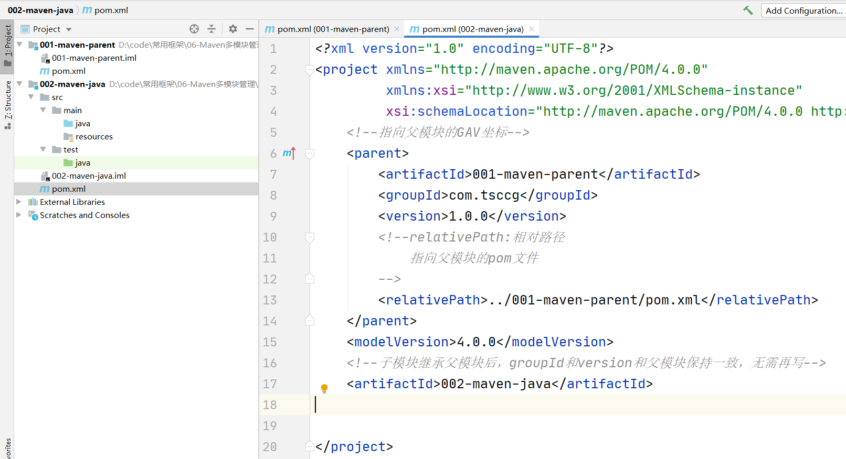Click the parent POM gutter marker on line 6
Image resolution: width=846 pixels, height=459 pixels.
pos(289,153)
